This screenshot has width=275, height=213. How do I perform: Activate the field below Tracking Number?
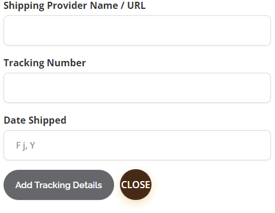137,88
